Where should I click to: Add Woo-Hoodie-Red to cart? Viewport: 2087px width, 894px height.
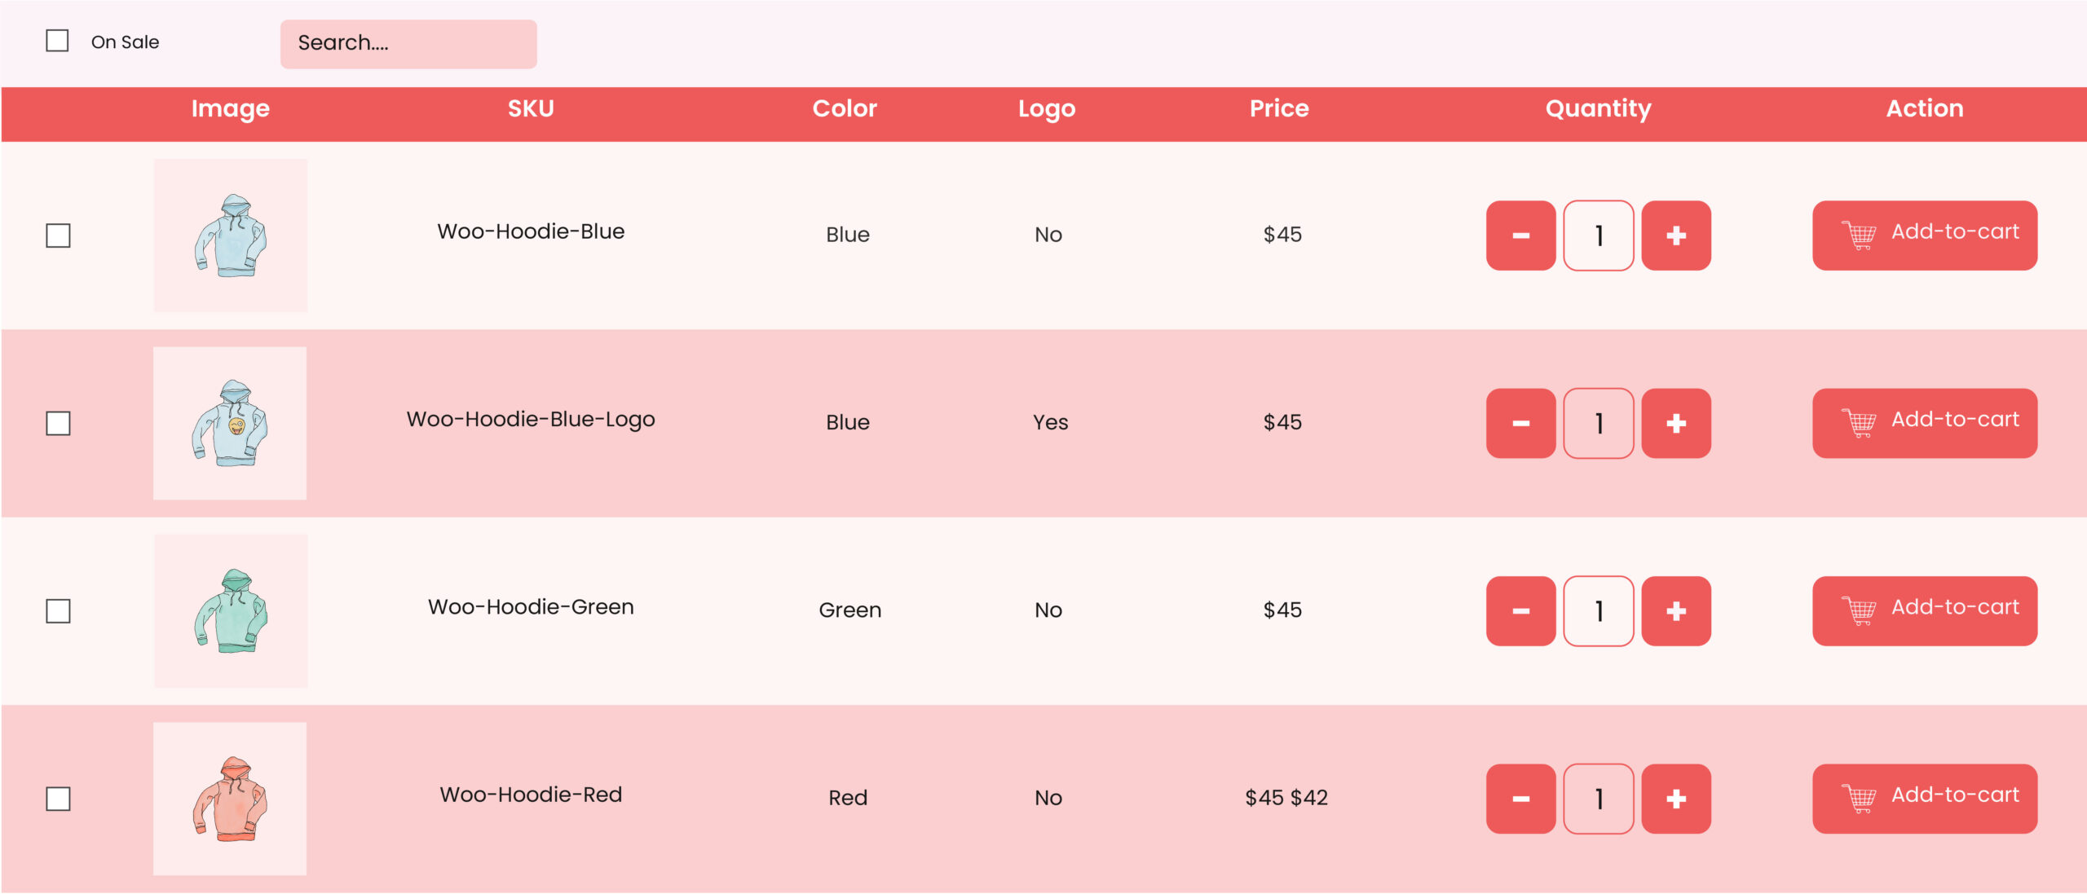[x=1925, y=799]
